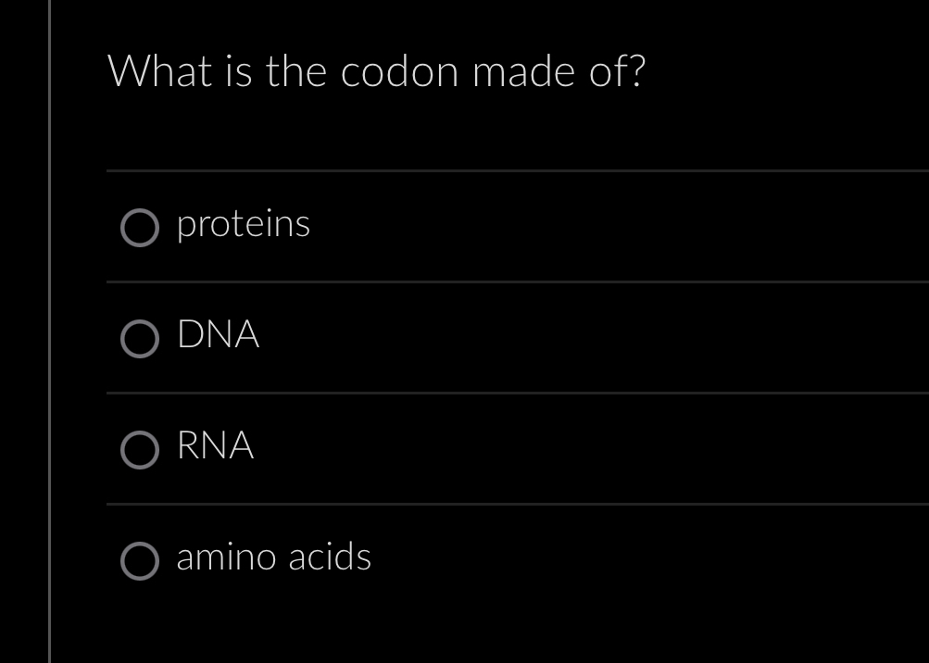Click the circle next to proteins
929x663 pixels.
tap(140, 228)
